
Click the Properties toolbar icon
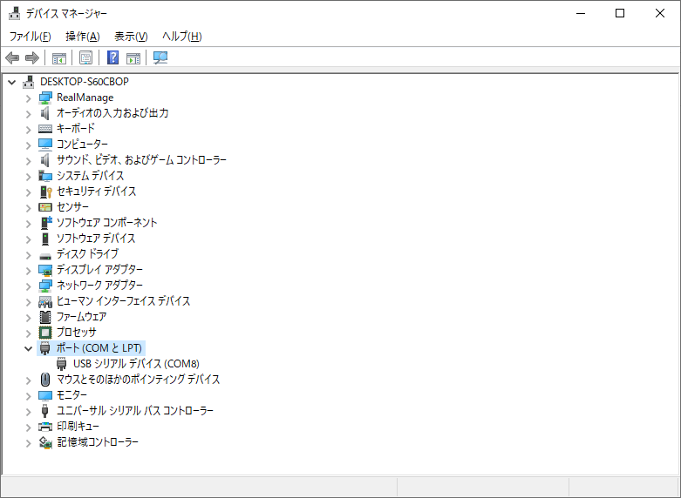(x=85, y=58)
